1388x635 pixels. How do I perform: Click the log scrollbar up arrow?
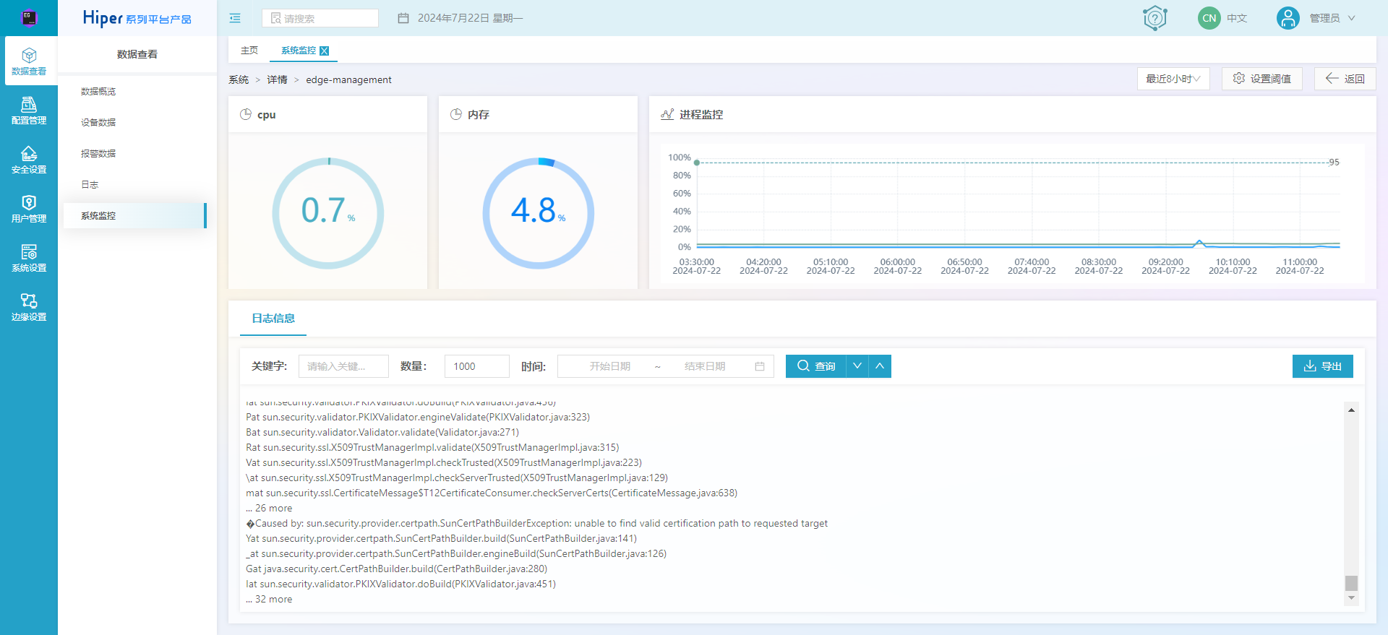point(1351,410)
